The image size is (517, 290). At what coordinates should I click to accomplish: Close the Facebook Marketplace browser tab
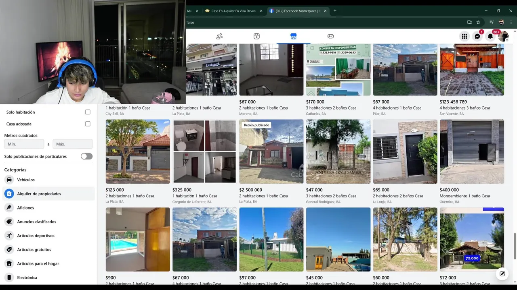326,11
